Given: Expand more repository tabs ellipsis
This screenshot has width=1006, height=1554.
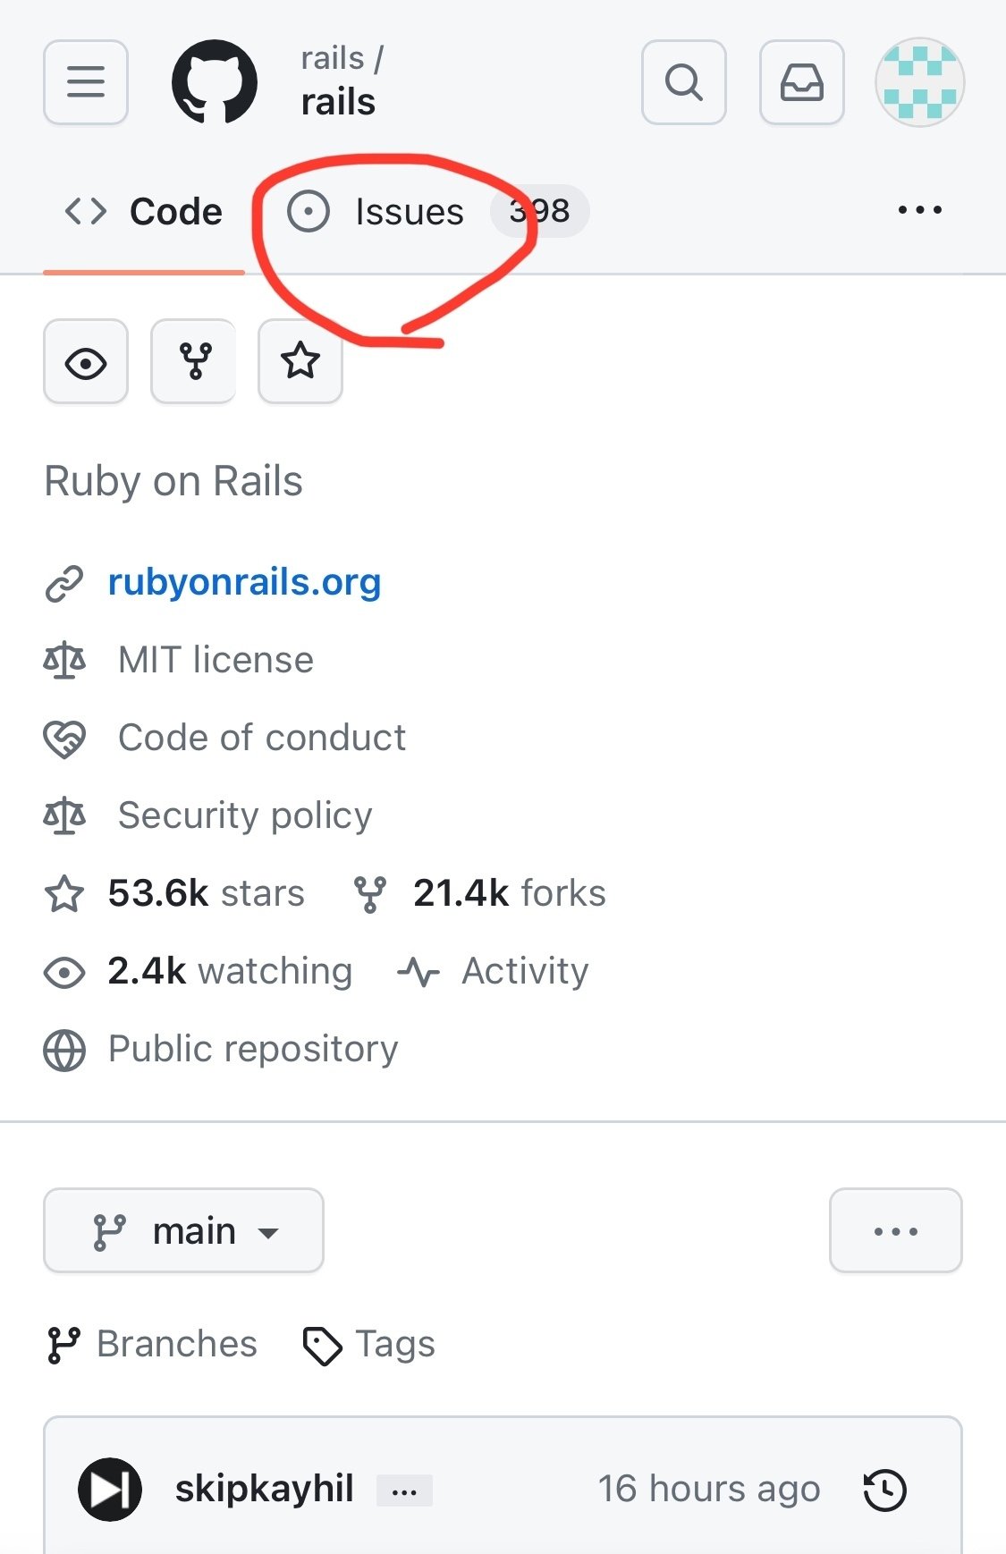Looking at the screenshot, I should (919, 211).
